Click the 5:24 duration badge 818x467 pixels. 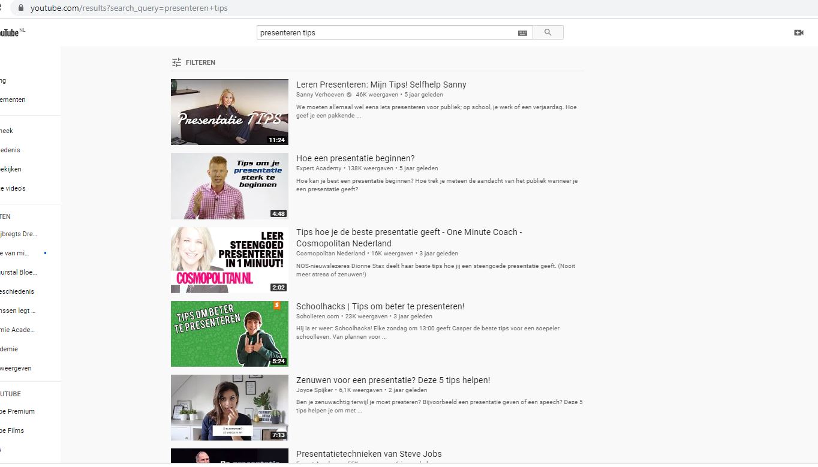(x=278, y=361)
